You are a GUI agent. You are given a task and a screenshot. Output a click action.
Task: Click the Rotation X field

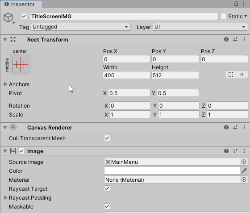[130, 105]
